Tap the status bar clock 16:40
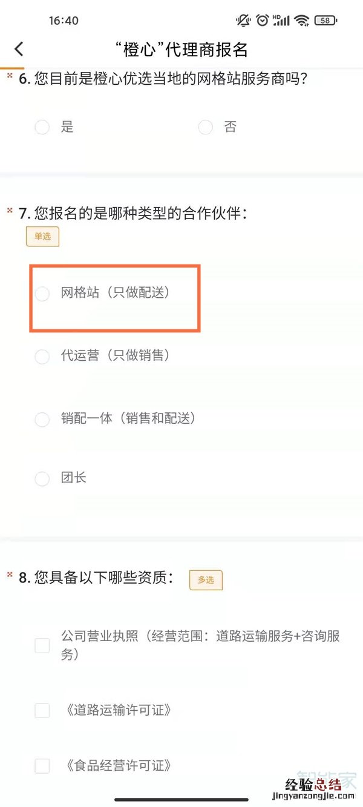The width and height of the screenshot is (363, 807). point(64,21)
